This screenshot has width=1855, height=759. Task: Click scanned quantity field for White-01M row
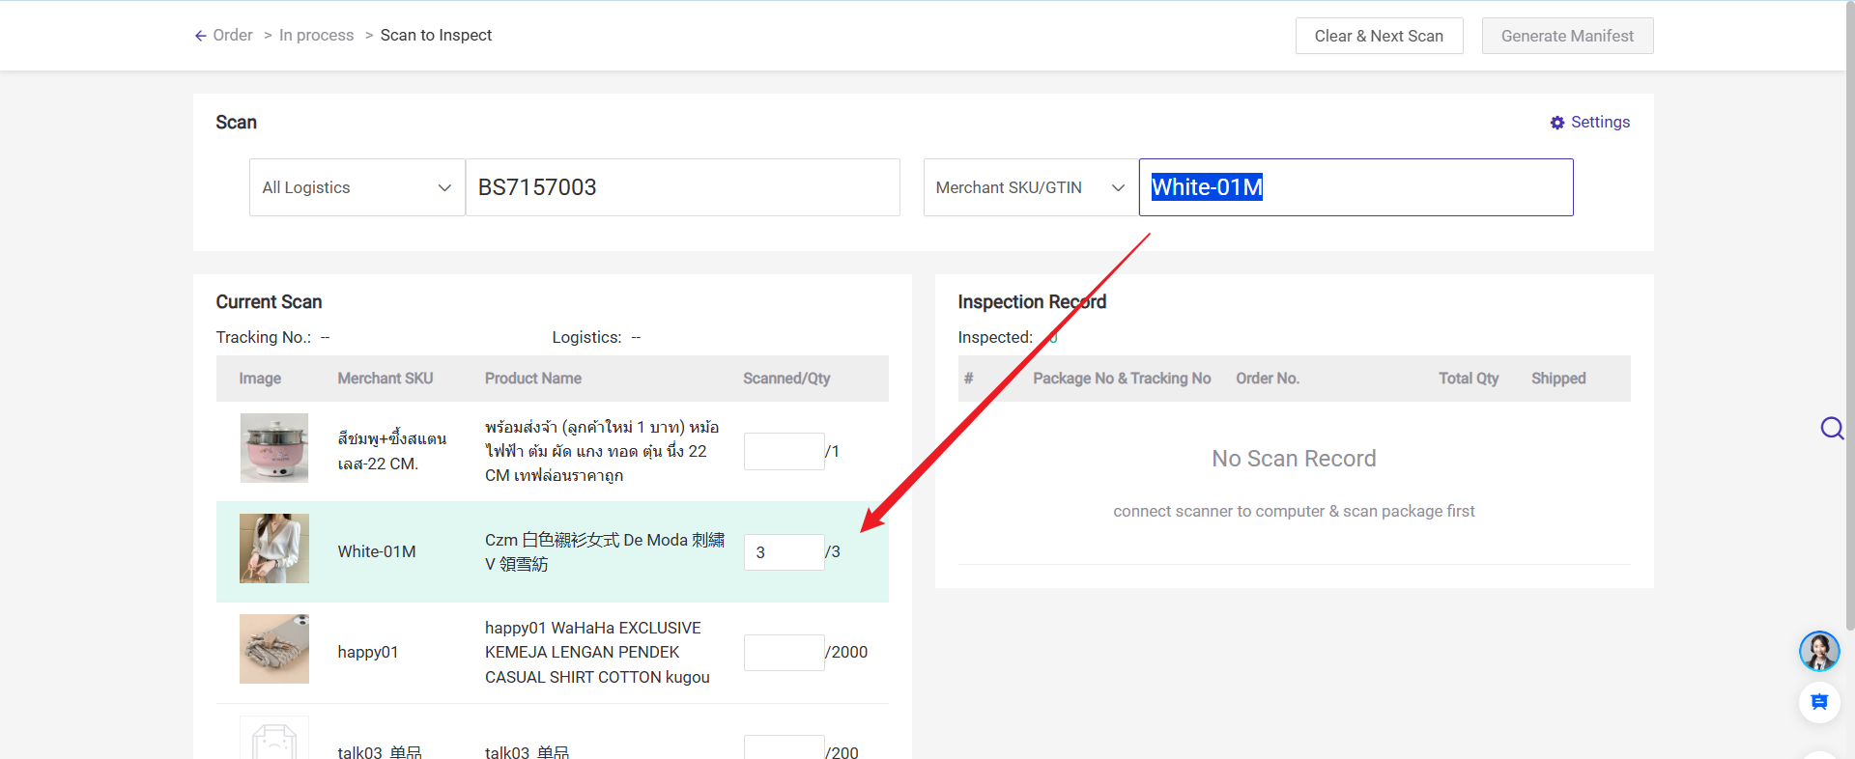pos(784,552)
